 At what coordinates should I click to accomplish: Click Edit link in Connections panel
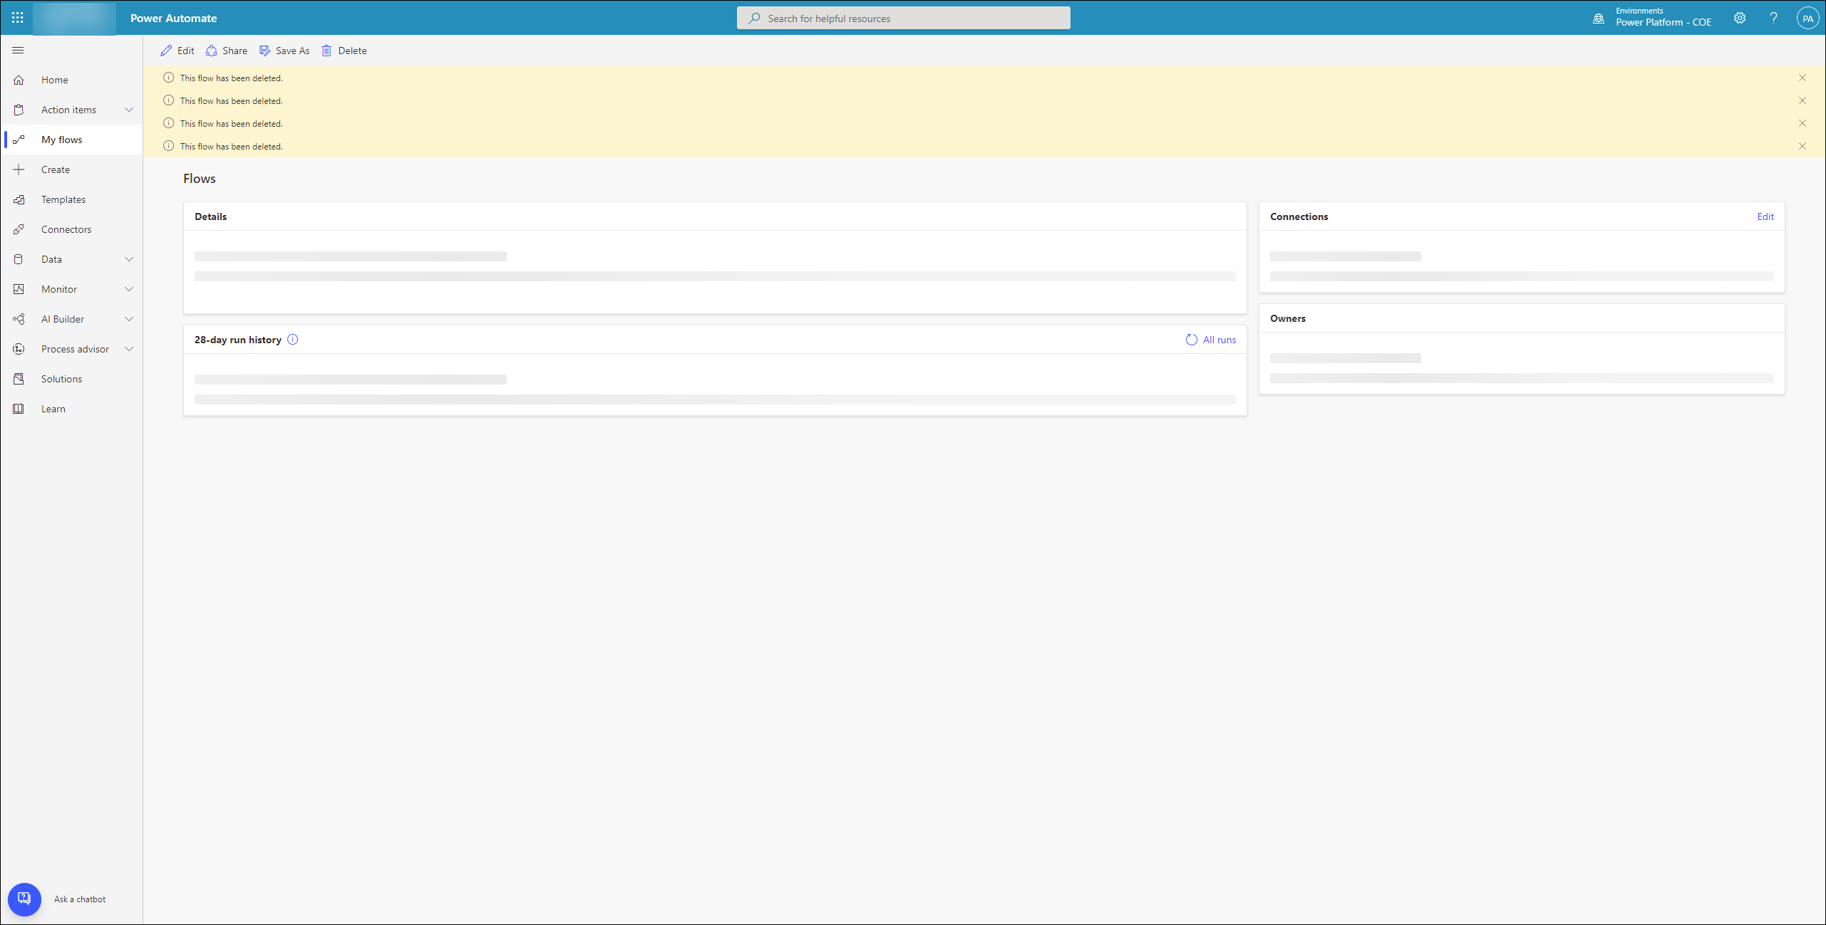(1765, 216)
